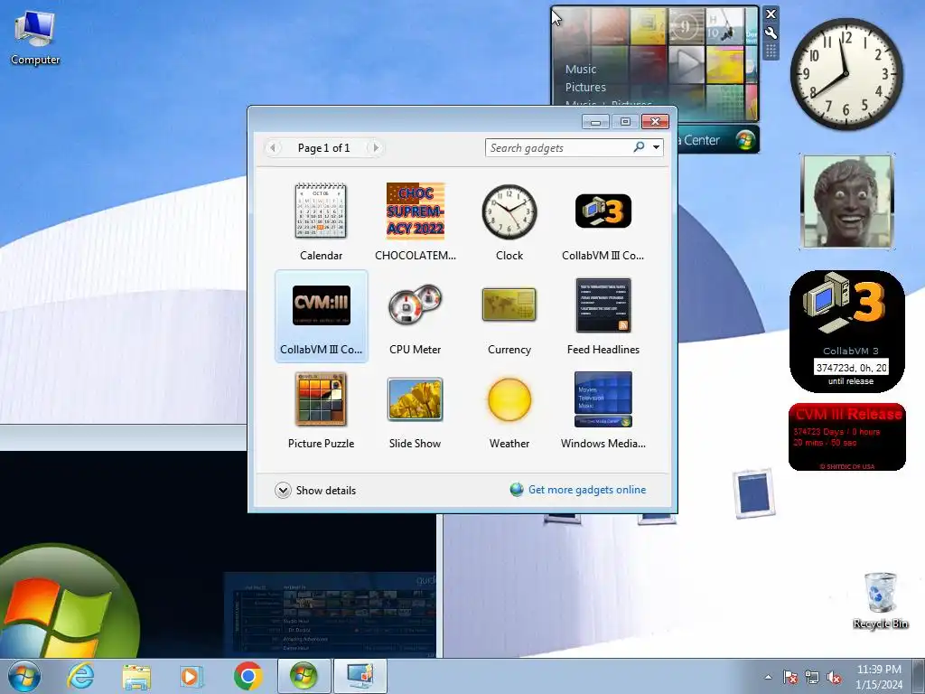The image size is (925, 694).
Task: Click the smiling face picture gadget
Action: coord(847,202)
